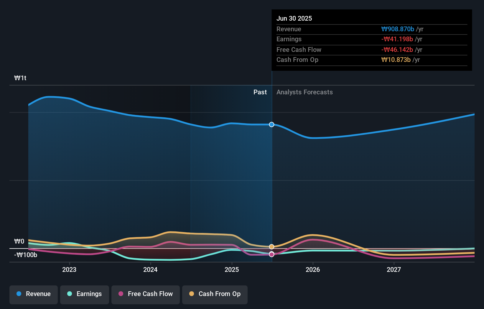Select the orange Cash From Op marker
The height and width of the screenshot is (309, 484).
271,246
